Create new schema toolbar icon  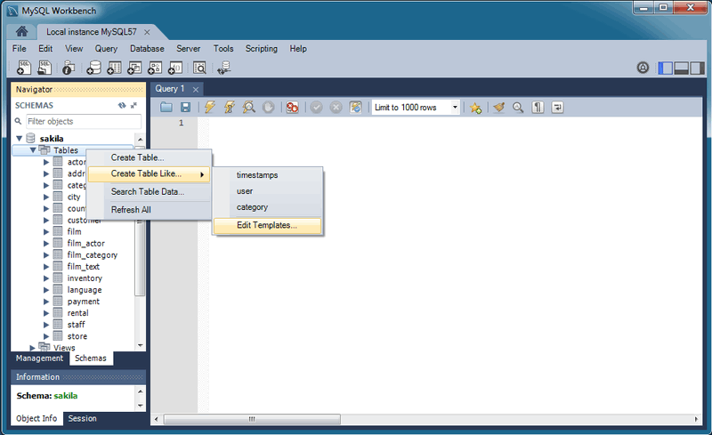point(93,68)
